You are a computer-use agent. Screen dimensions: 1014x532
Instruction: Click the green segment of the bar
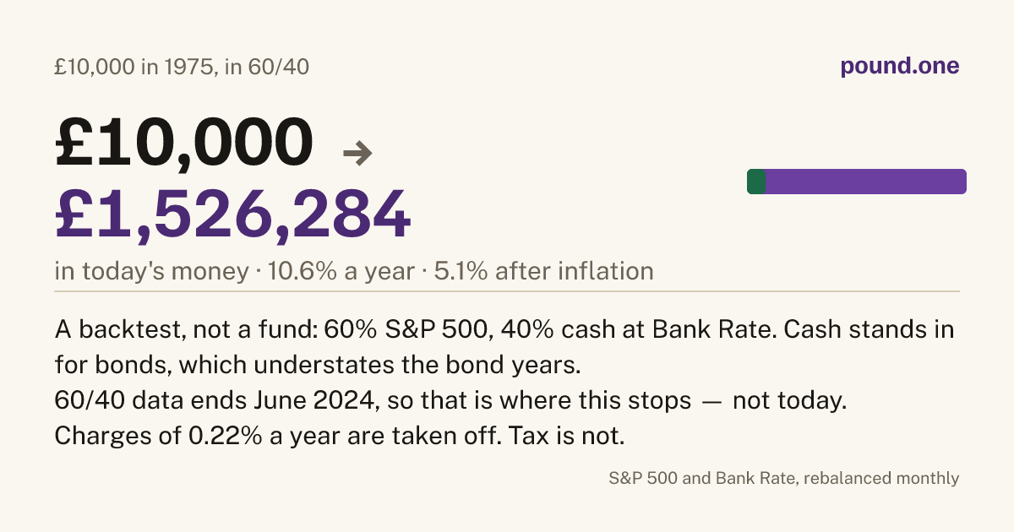click(x=756, y=182)
